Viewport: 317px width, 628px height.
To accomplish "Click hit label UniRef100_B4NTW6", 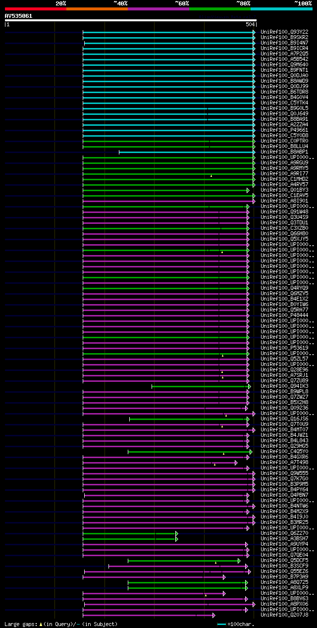I will click(x=284, y=506).
